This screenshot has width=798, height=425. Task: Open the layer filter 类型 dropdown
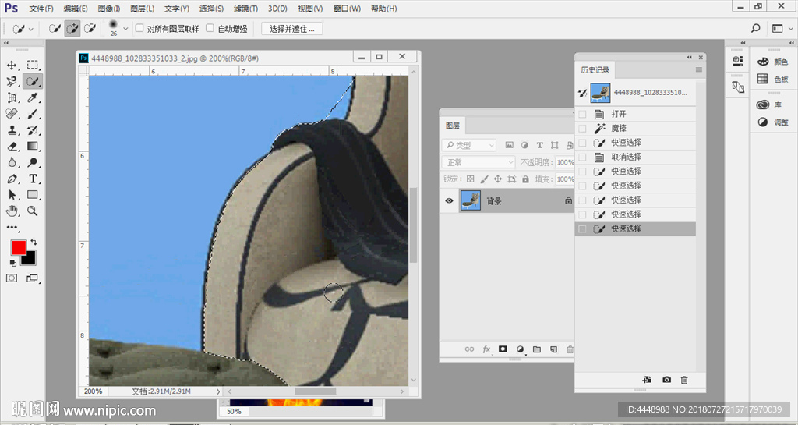point(469,145)
